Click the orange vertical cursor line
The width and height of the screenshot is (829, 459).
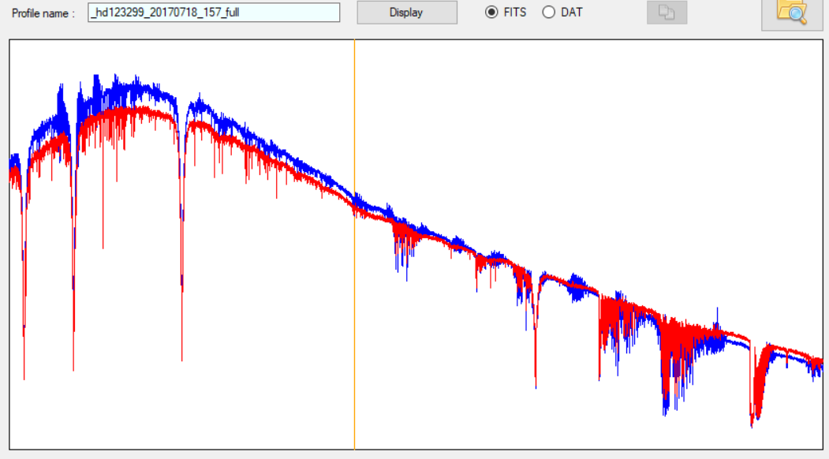tap(354, 315)
